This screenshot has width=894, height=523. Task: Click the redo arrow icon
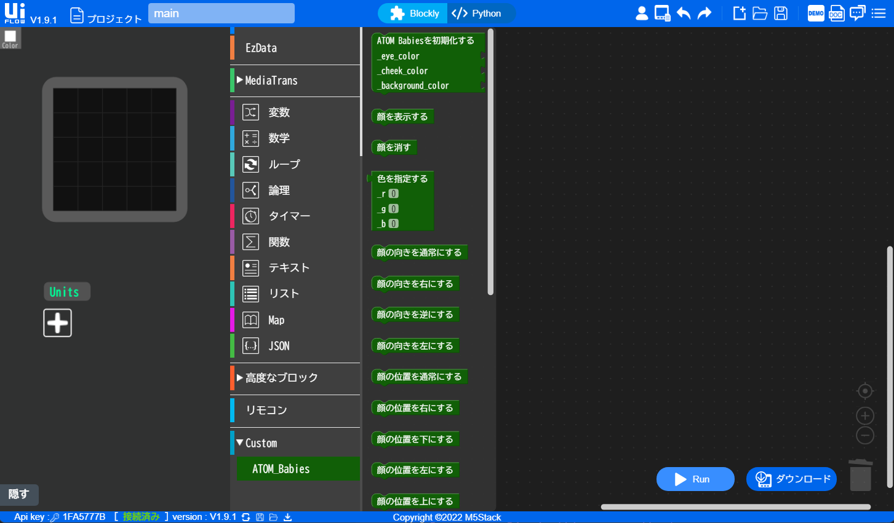tap(704, 13)
